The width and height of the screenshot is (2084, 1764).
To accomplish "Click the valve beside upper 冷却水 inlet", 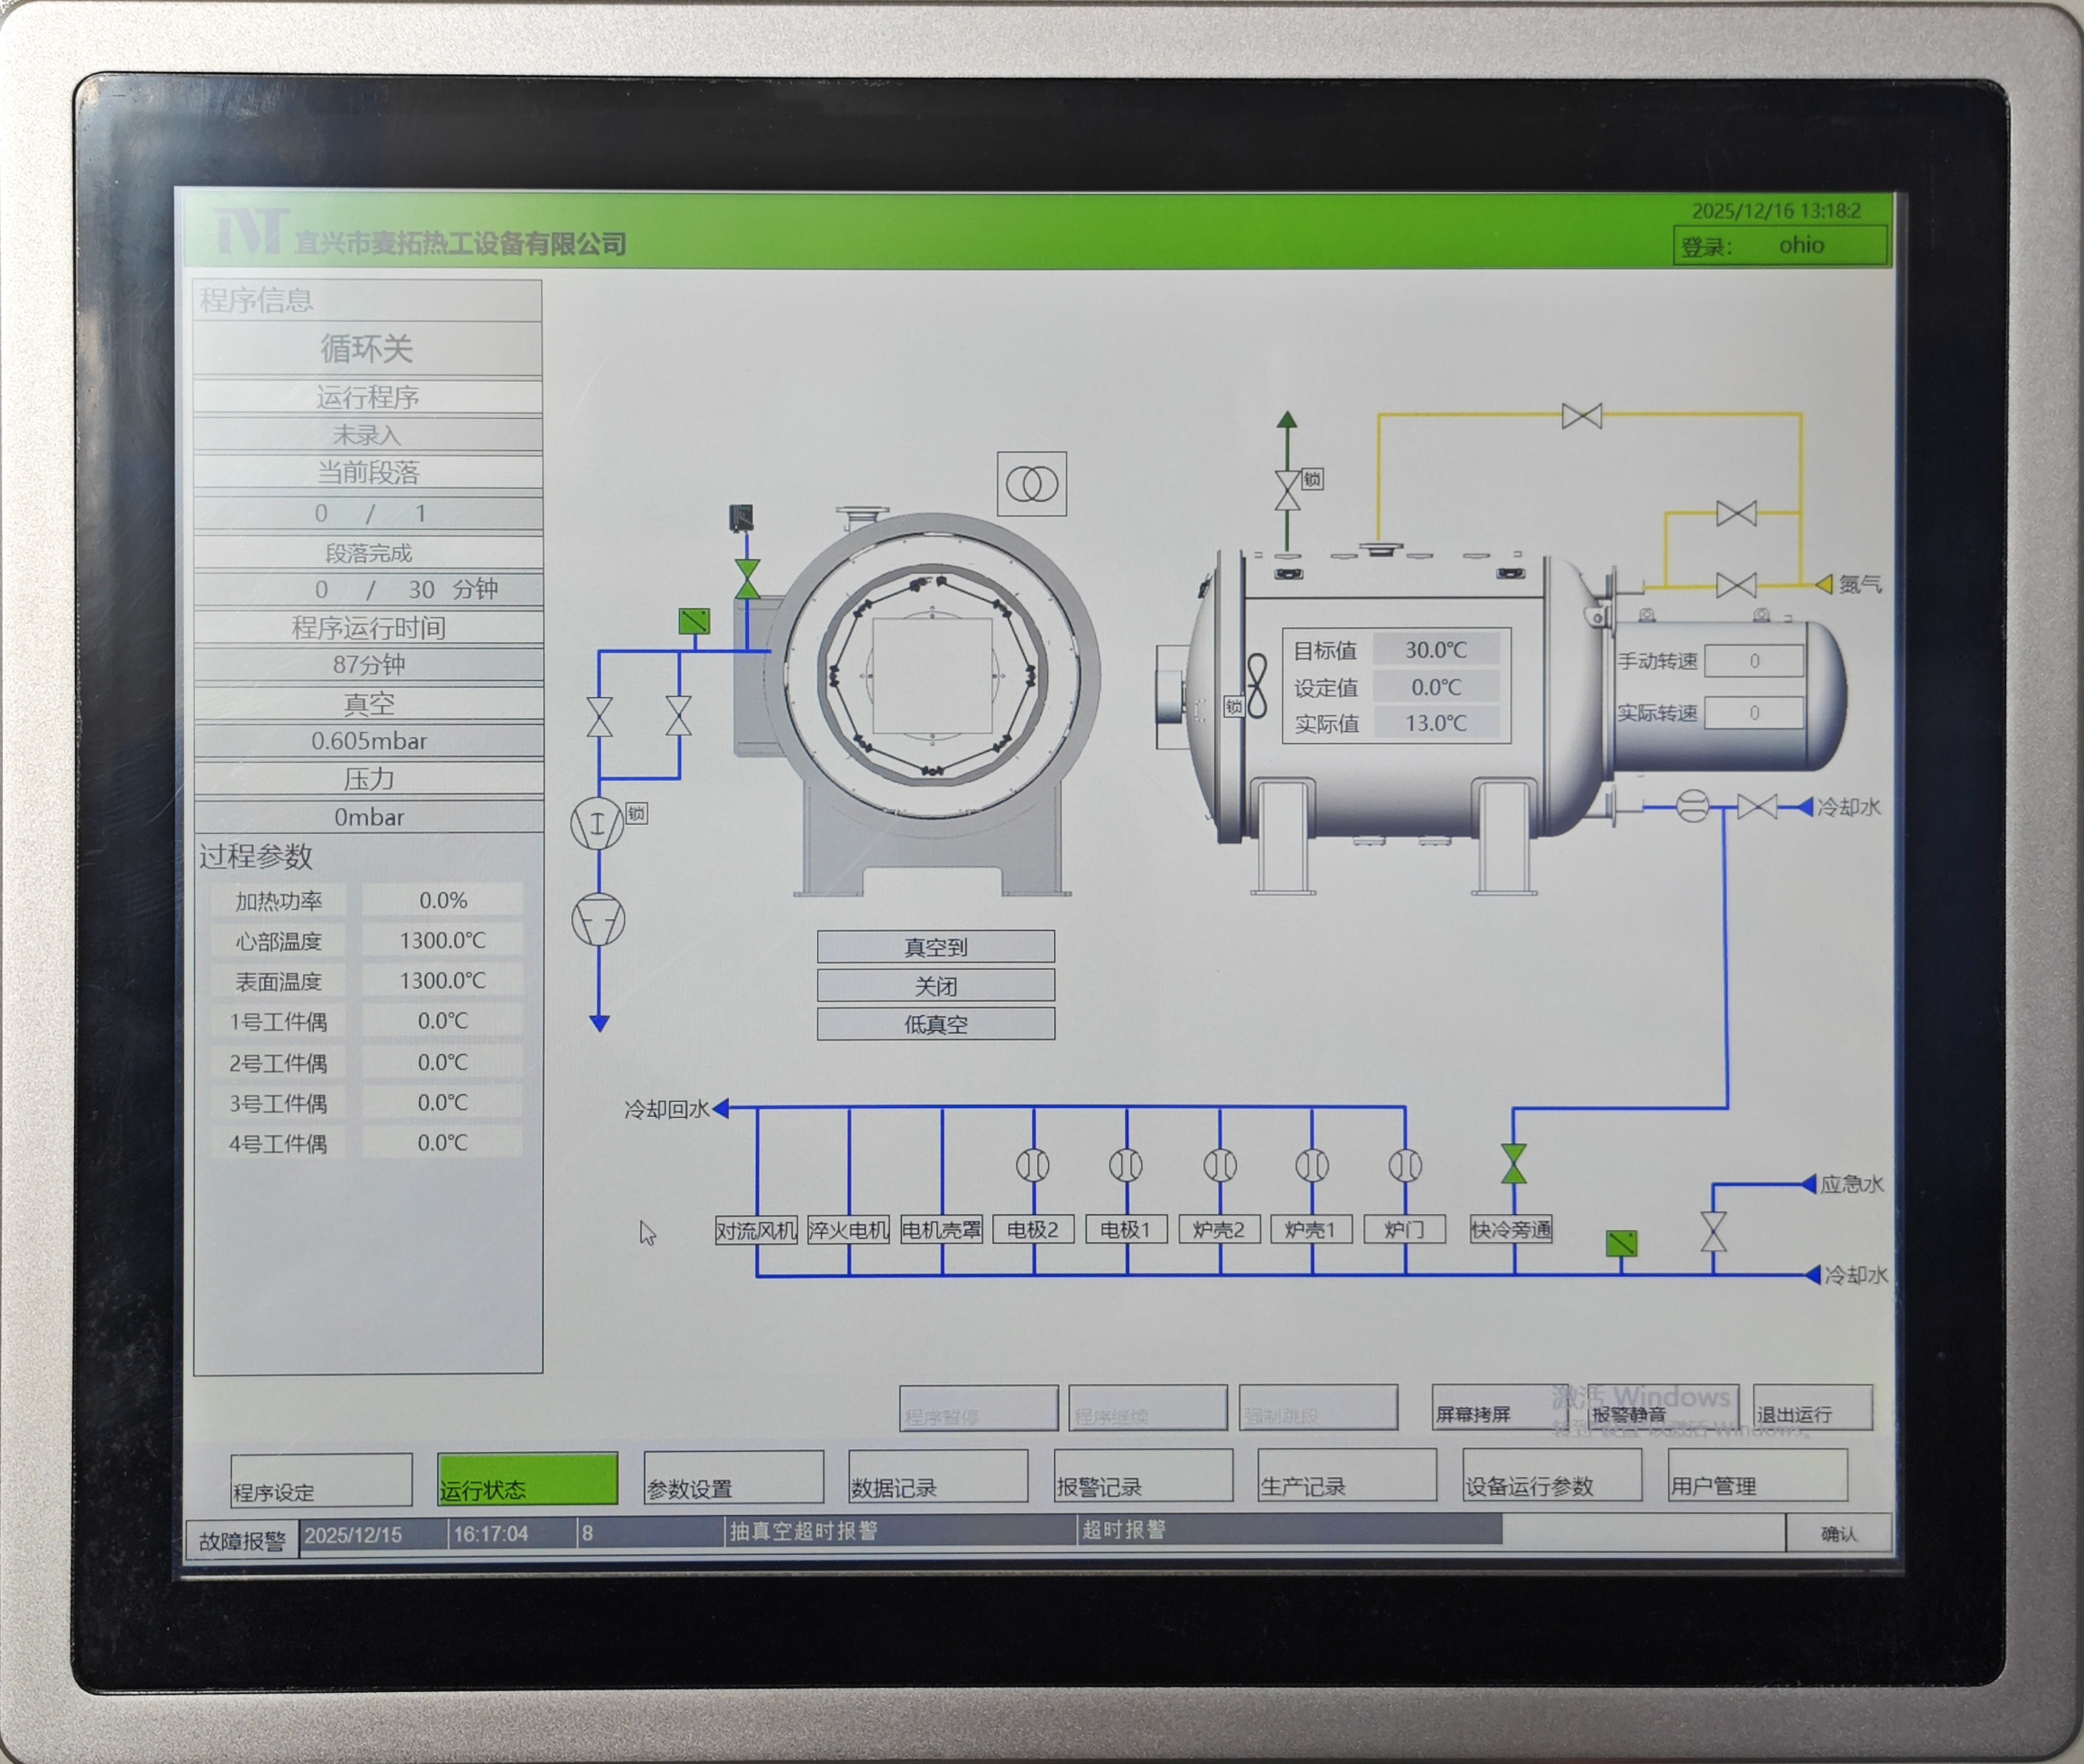I will tap(1757, 806).
